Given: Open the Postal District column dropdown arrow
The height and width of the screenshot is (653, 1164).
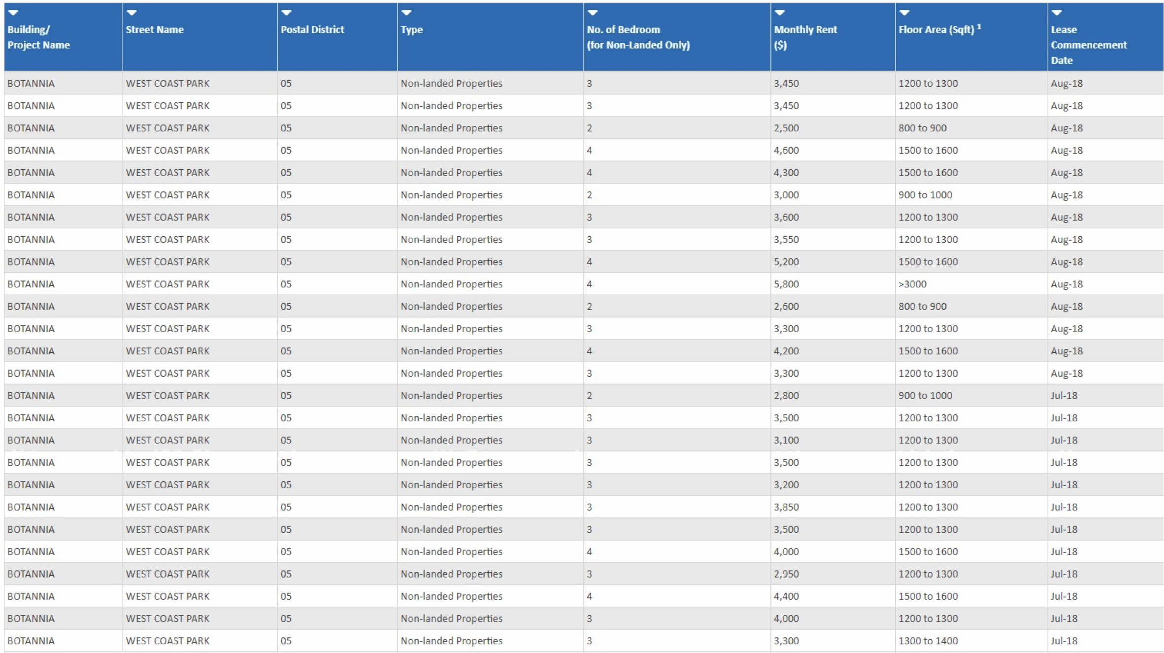Looking at the screenshot, I should click(286, 13).
